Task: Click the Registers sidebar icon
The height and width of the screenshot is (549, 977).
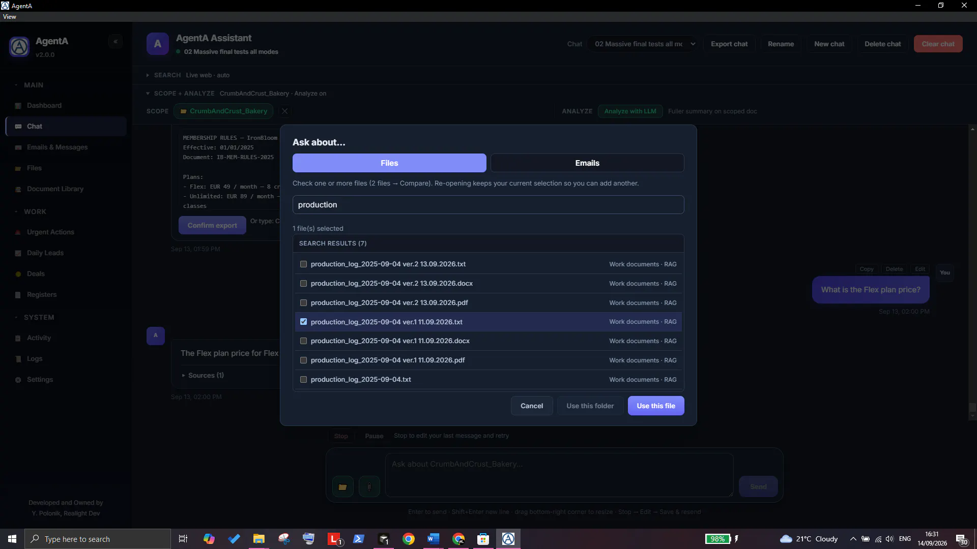Action: tap(18, 295)
